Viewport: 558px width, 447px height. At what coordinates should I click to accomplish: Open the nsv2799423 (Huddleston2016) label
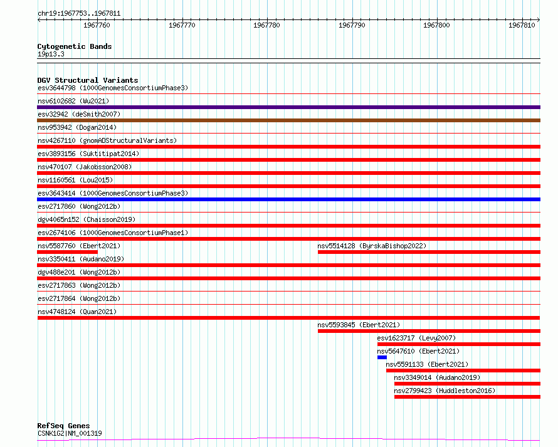(x=445, y=391)
